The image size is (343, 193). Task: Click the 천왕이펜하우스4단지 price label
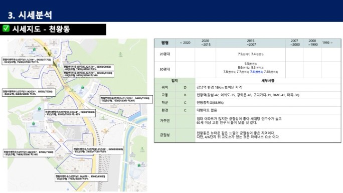[x=29, y=153]
